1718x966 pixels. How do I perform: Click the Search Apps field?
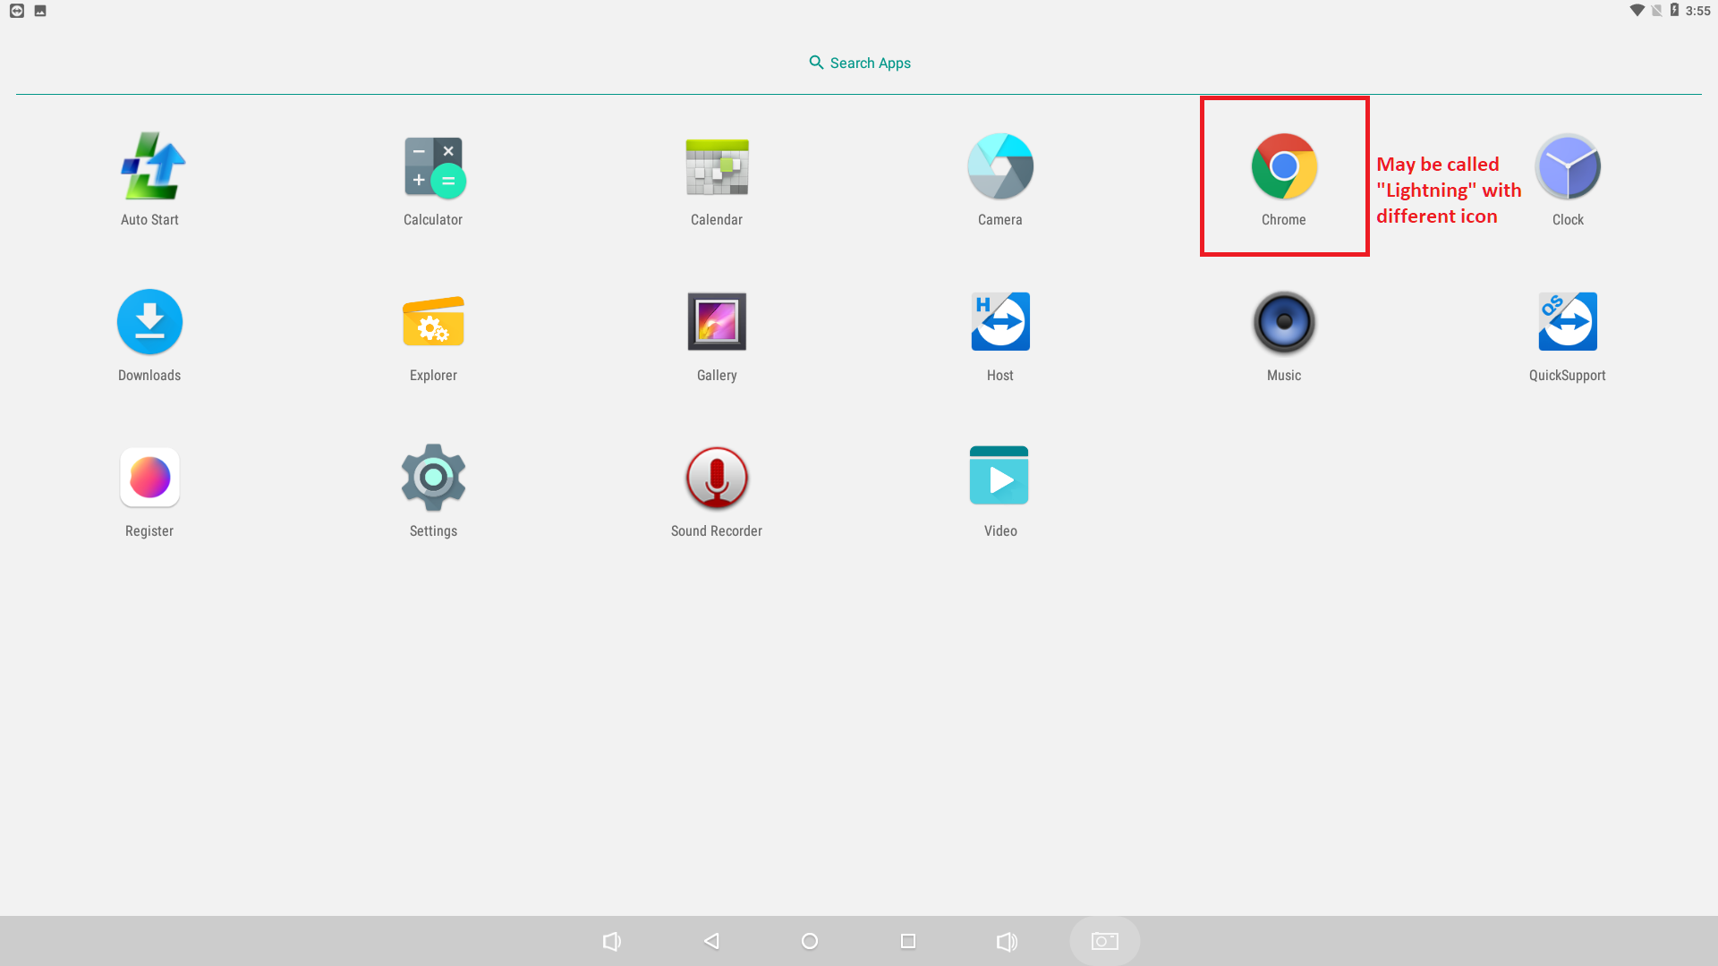(x=860, y=63)
